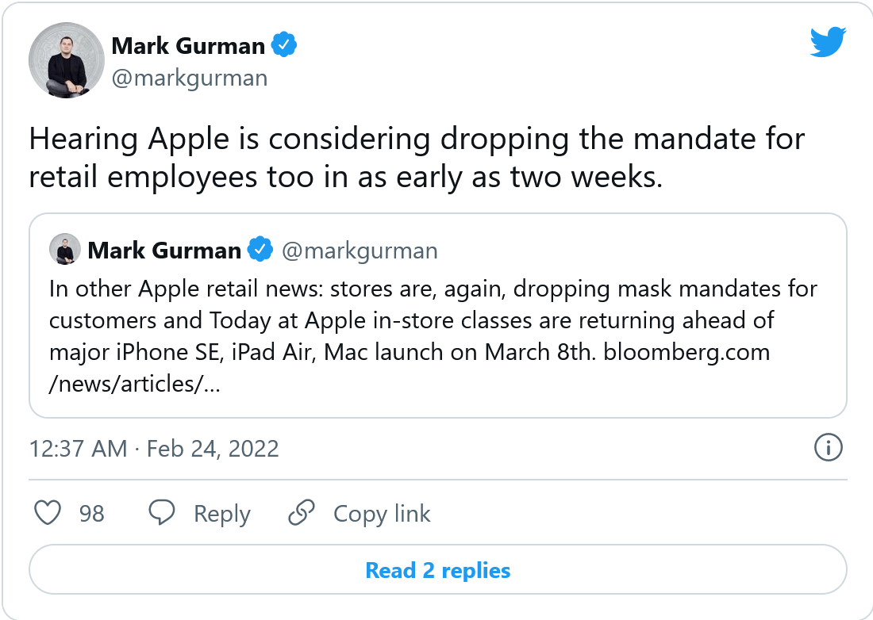Open the Read 2 replies button

point(437,570)
